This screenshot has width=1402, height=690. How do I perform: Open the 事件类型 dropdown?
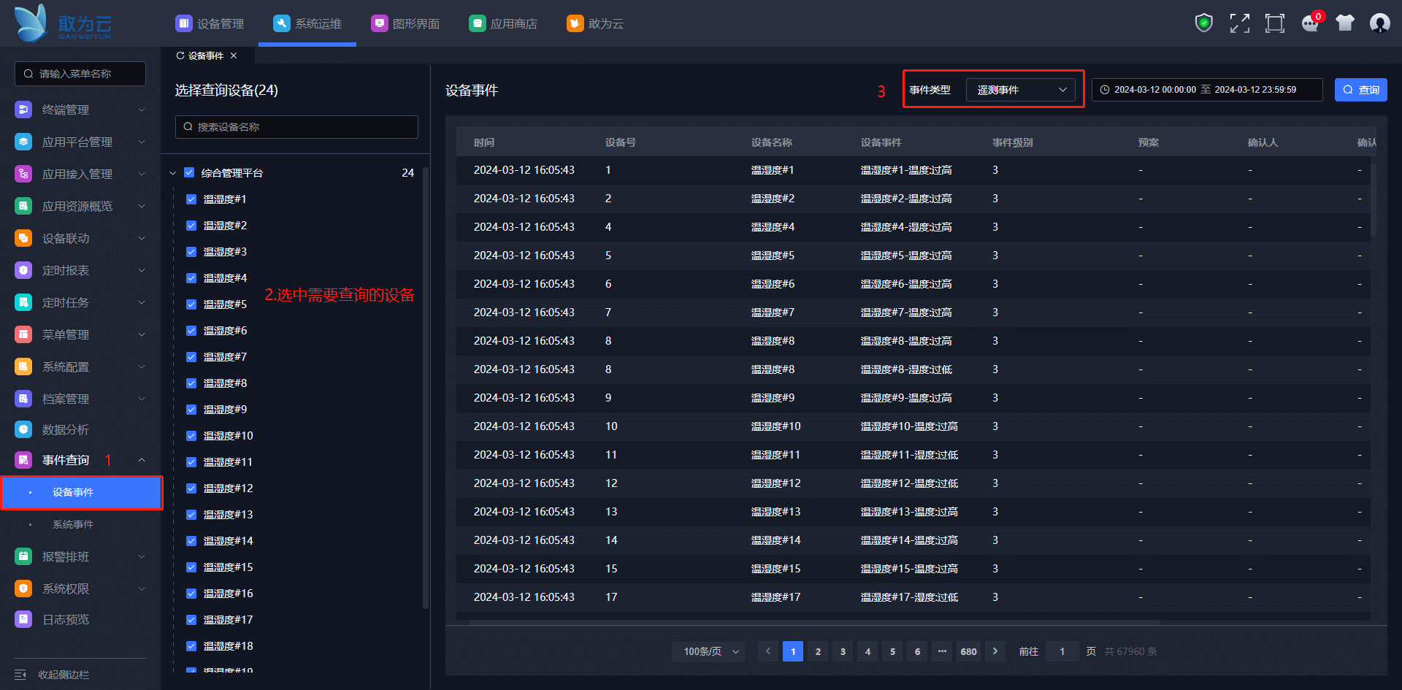(x=1020, y=90)
